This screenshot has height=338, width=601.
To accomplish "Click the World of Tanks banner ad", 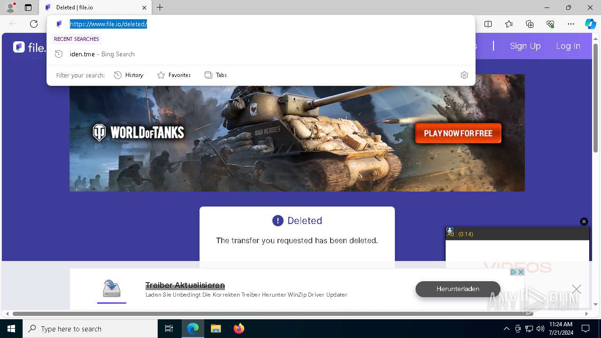I will (297, 138).
